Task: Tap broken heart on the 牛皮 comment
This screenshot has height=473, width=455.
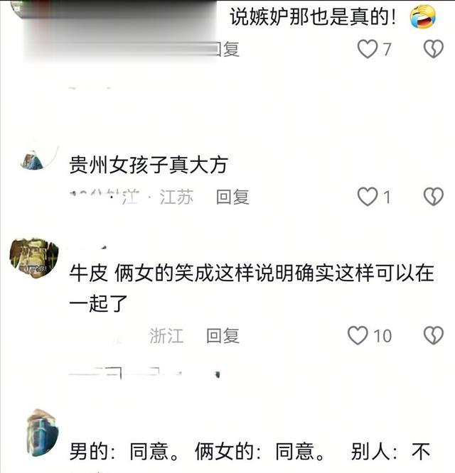Action: point(434,335)
